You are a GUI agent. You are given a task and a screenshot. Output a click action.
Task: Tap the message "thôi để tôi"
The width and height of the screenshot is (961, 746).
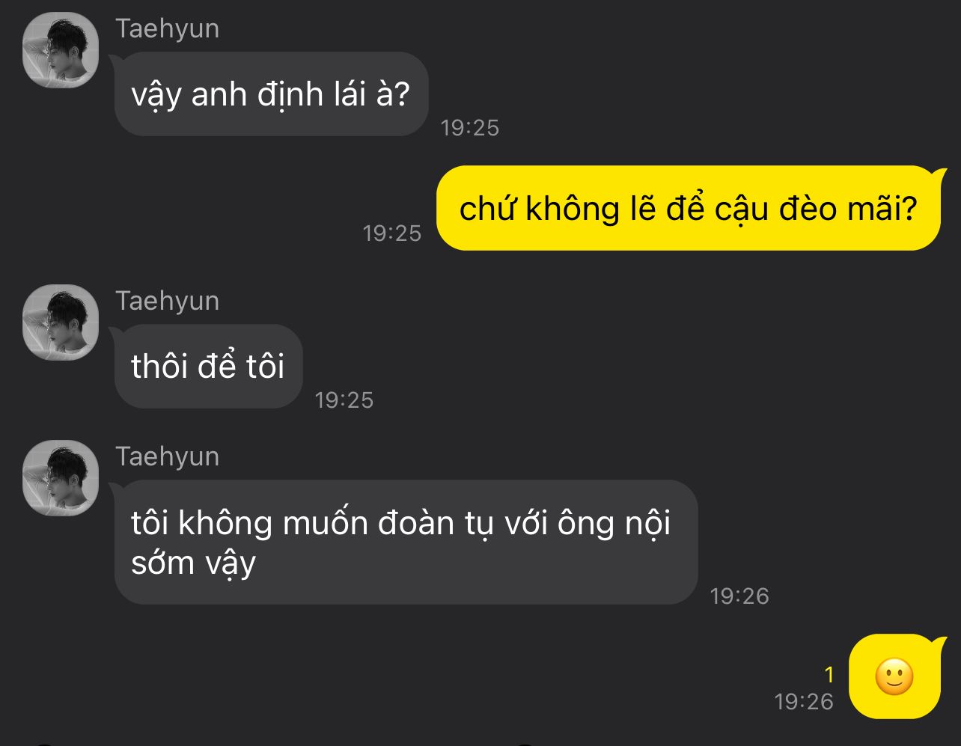pyautogui.click(x=208, y=367)
